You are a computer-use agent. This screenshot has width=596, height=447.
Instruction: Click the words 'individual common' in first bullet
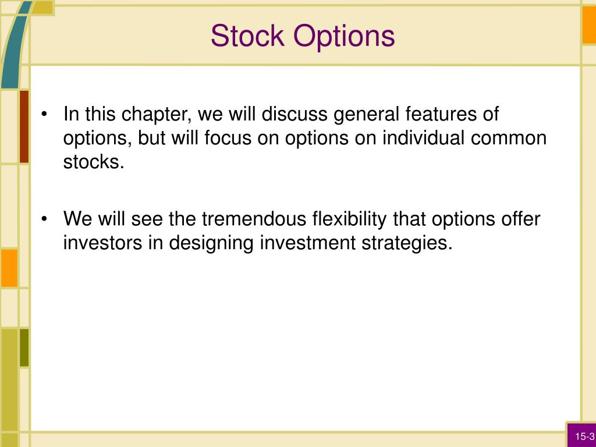pyautogui.click(x=464, y=137)
